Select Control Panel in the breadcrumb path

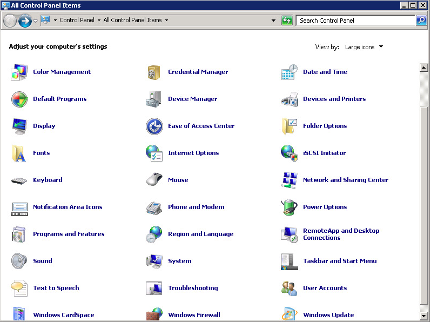click(x=77, y=21)
